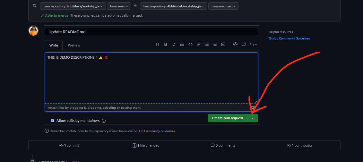Click the 'Helpful resources' heading text
The width and height of the screenshot is (363, 162).
[x=281, y=32]
